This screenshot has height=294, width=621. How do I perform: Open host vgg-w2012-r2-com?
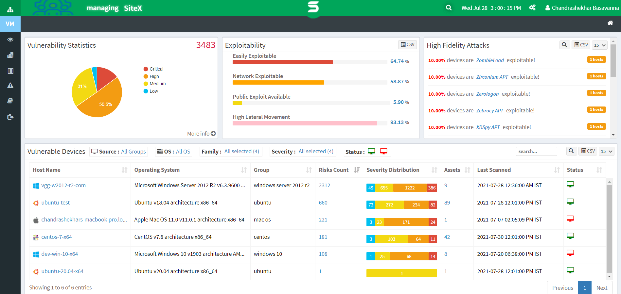(63, 186)
